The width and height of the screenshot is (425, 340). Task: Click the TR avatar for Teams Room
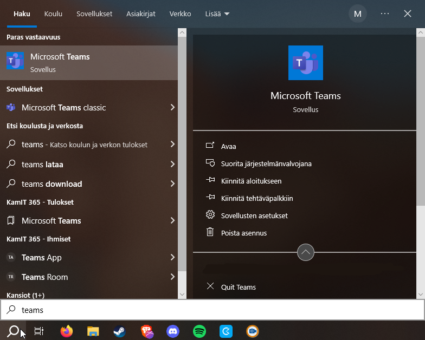(11, 277)
